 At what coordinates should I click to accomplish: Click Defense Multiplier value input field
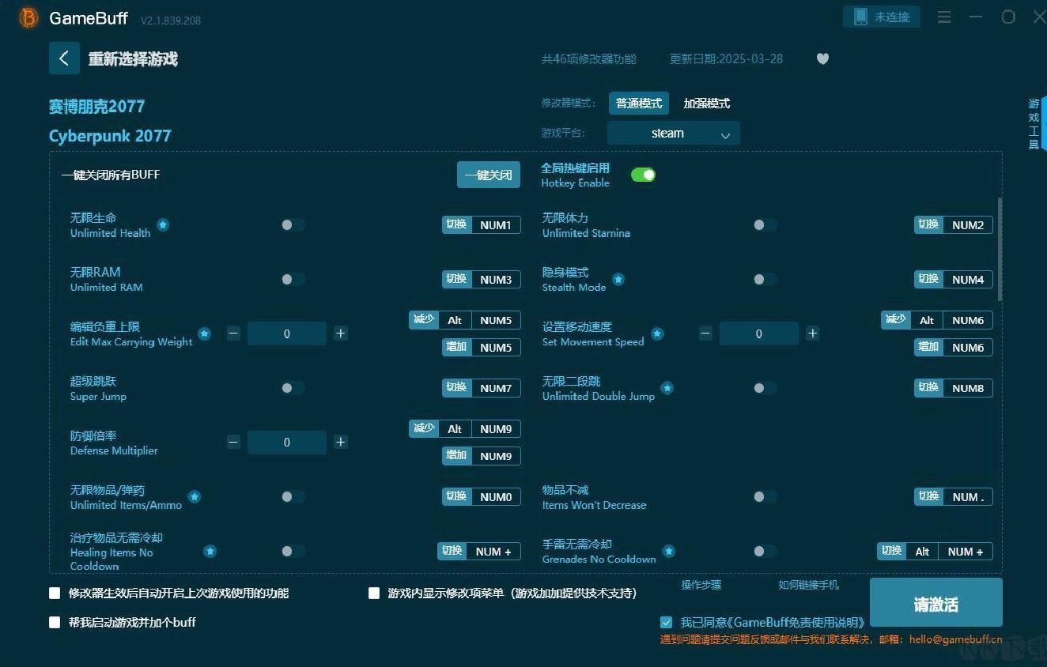(287, 443)
